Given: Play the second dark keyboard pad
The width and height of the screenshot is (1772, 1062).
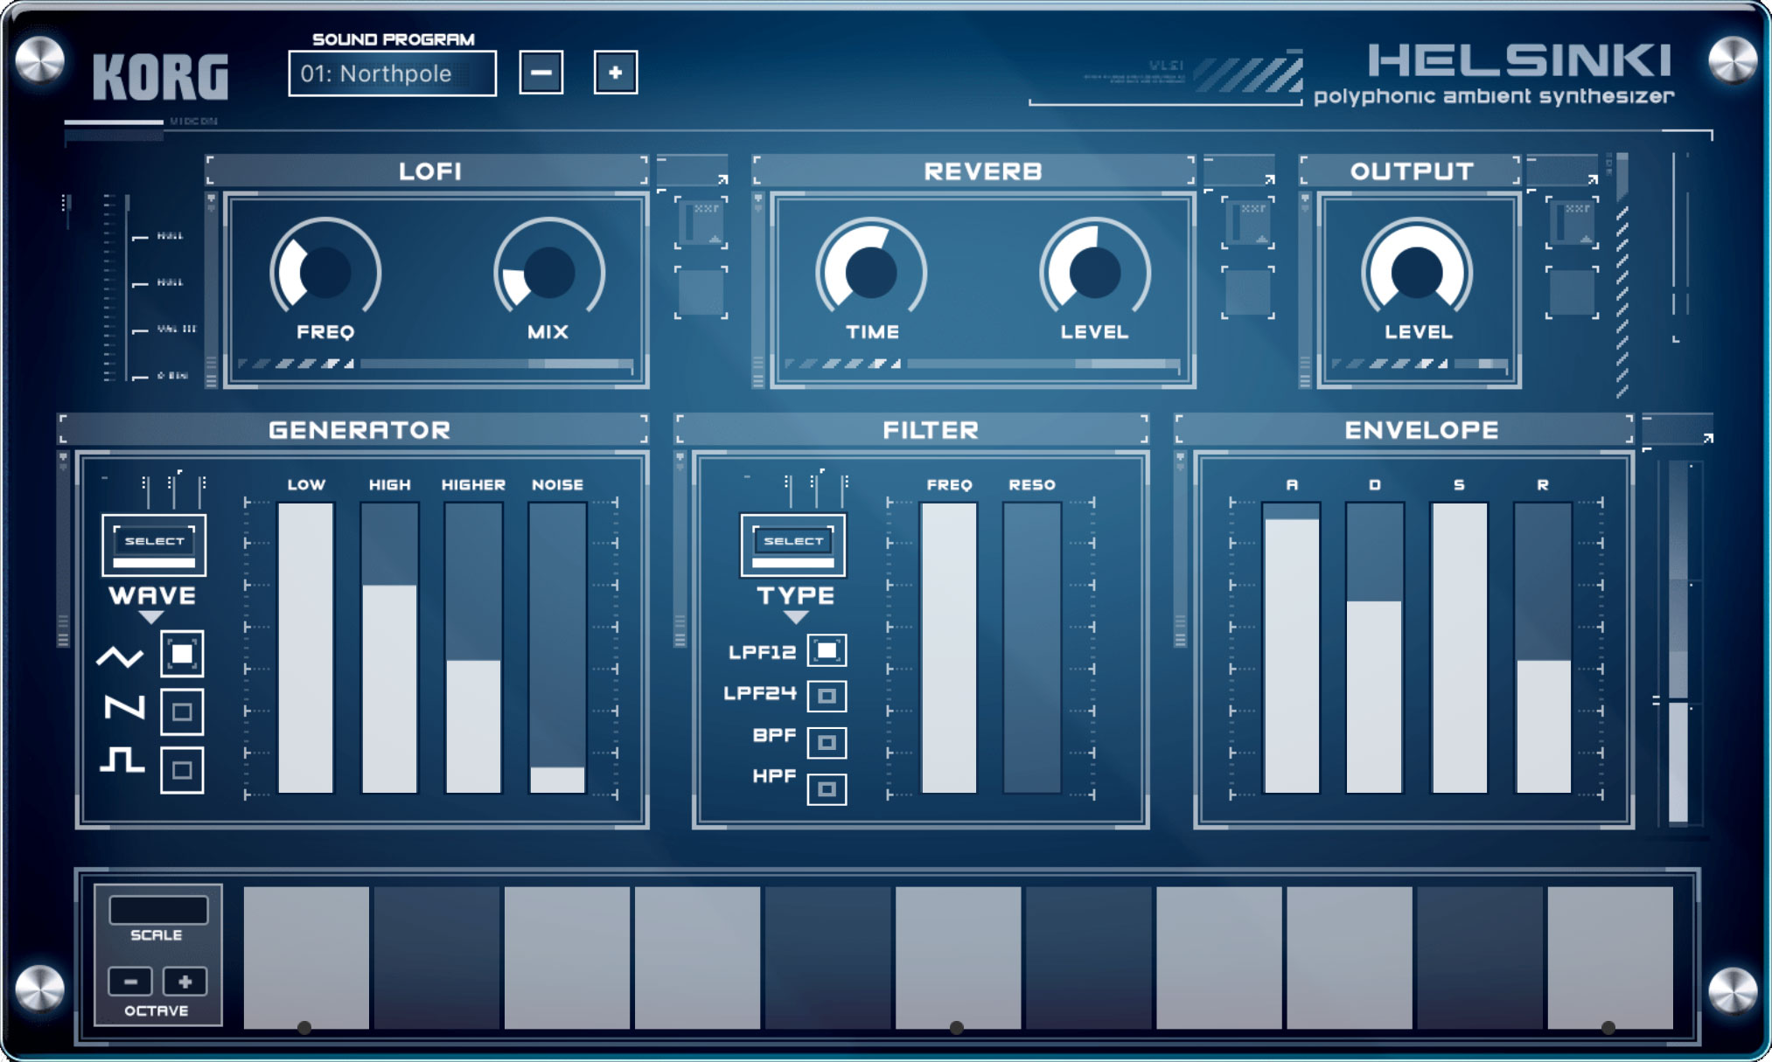Looking at the screenshot, I should click(436, 957).
